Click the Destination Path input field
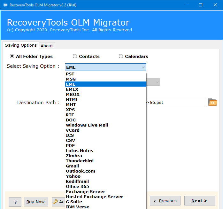 [176, 103]
